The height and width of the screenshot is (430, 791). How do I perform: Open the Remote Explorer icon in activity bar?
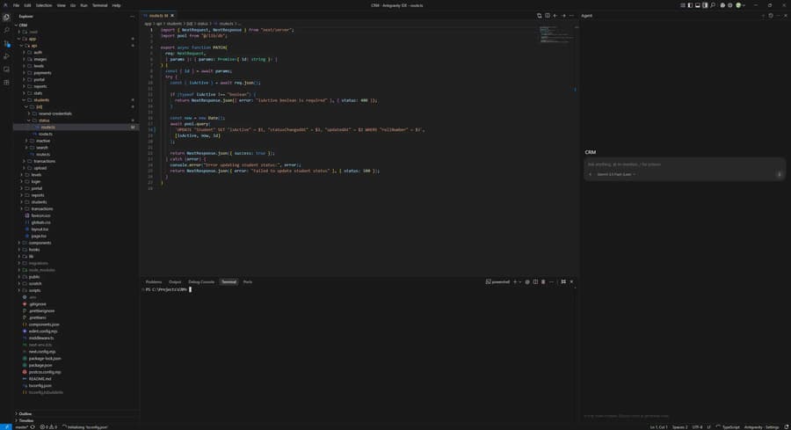click(x=6, y=69)
